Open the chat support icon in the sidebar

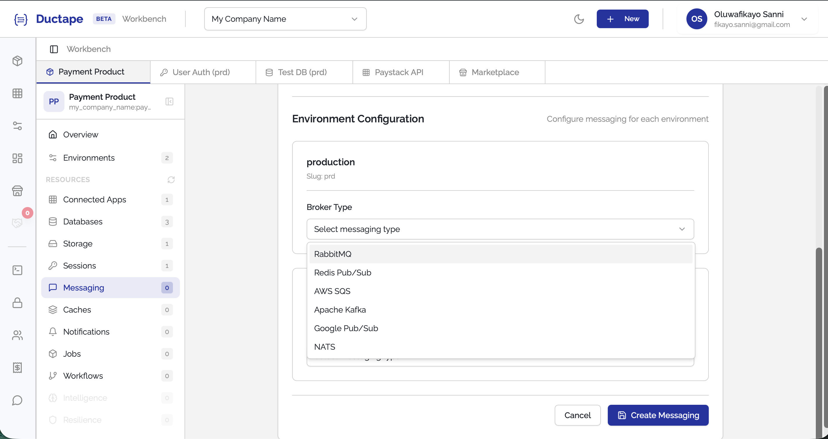click(17, 400)
